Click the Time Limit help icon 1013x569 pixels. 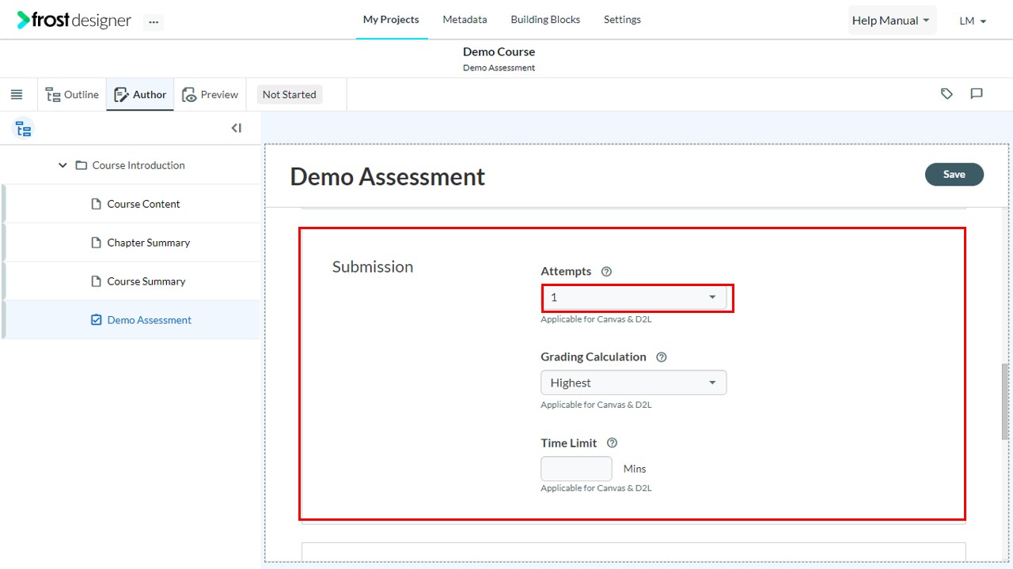tap(612, 443)
